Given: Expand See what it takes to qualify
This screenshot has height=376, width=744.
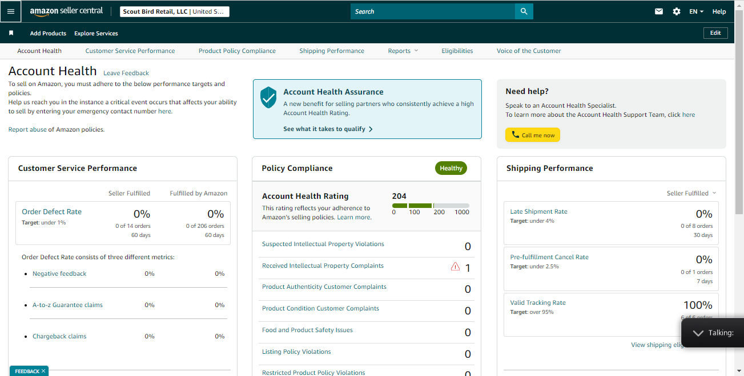Looking at the screenshot, I should tap(328, 129).
